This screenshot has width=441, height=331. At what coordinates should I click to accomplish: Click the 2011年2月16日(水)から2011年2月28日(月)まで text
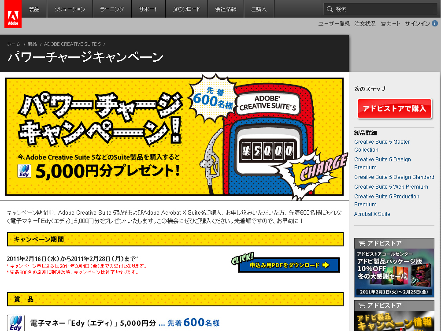point(73,259)
